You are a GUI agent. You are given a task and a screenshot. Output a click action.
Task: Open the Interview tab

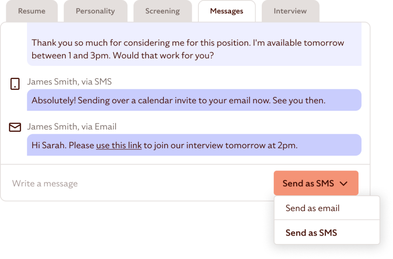click(290, 11)
